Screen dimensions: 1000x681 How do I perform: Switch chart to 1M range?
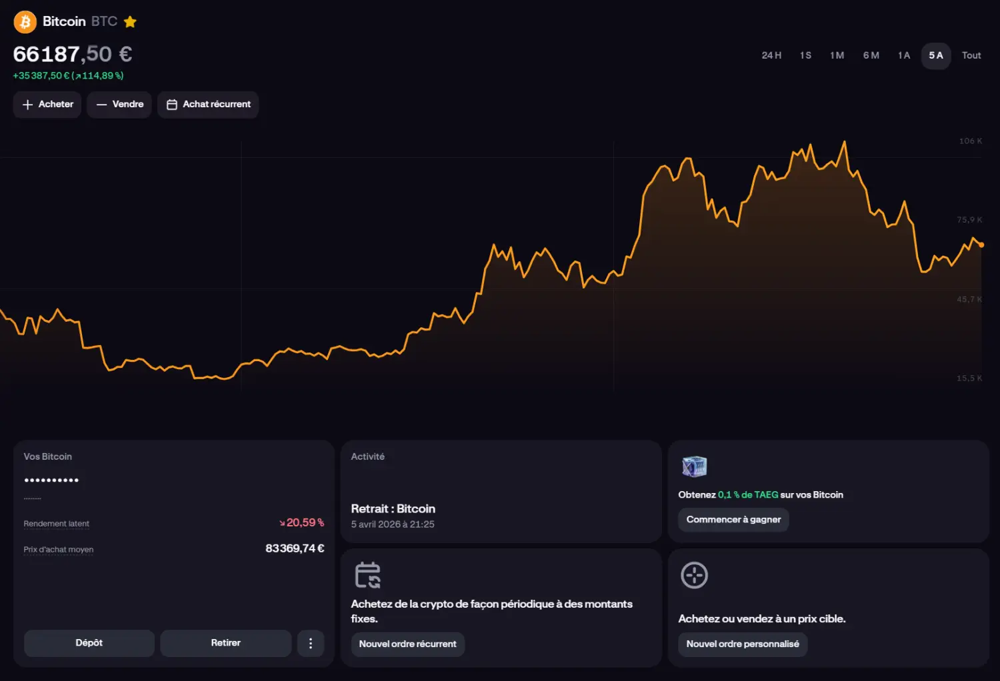pyautogui.click(x=837, y=55)
